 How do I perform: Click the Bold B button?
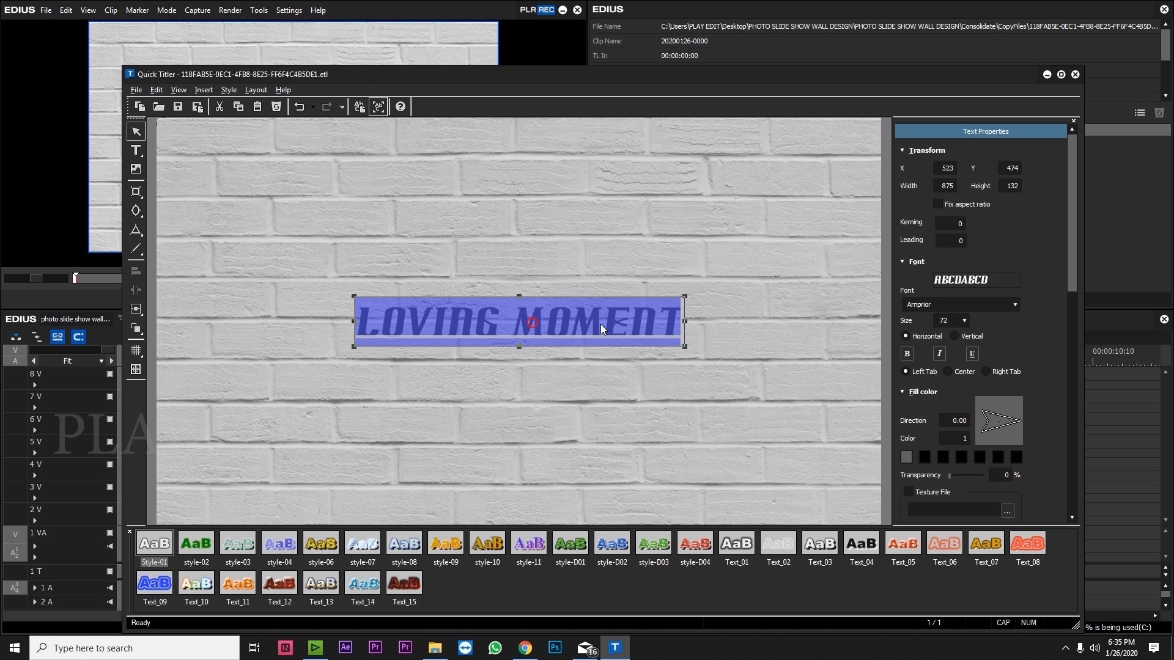[x=907, y=354]
